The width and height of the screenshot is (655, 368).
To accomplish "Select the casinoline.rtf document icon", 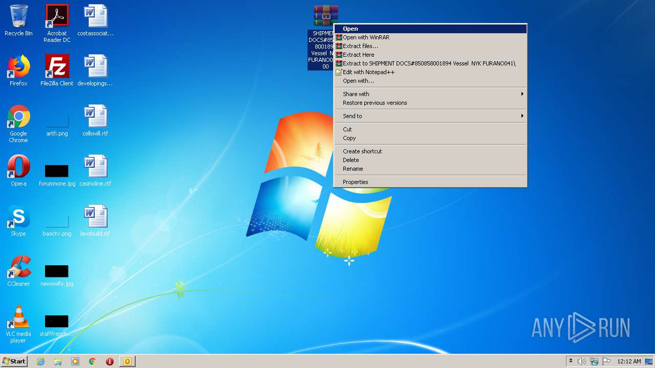I will point(95,171).
